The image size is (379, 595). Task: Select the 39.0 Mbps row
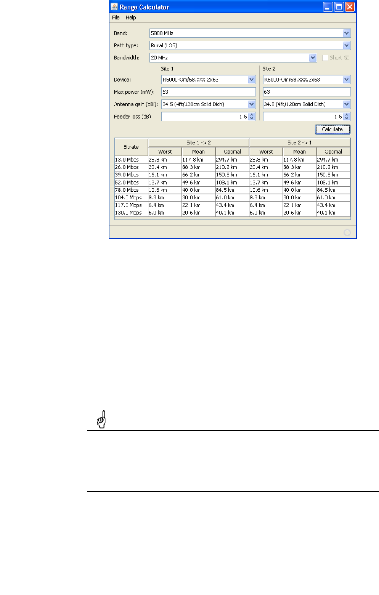tap(233, 175)
